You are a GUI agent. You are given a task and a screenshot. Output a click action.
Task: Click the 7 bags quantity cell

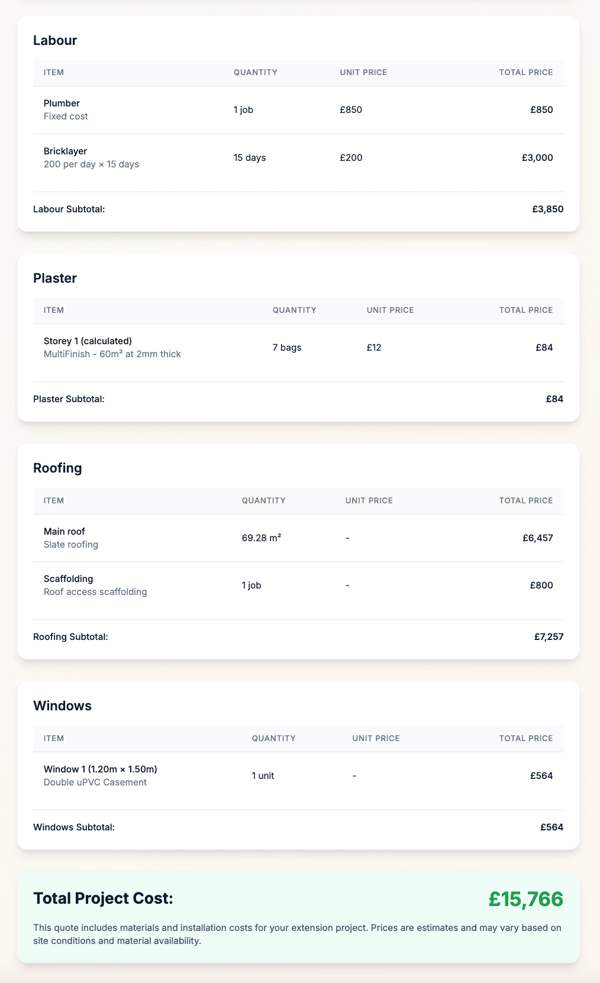[x=287, y=347]
